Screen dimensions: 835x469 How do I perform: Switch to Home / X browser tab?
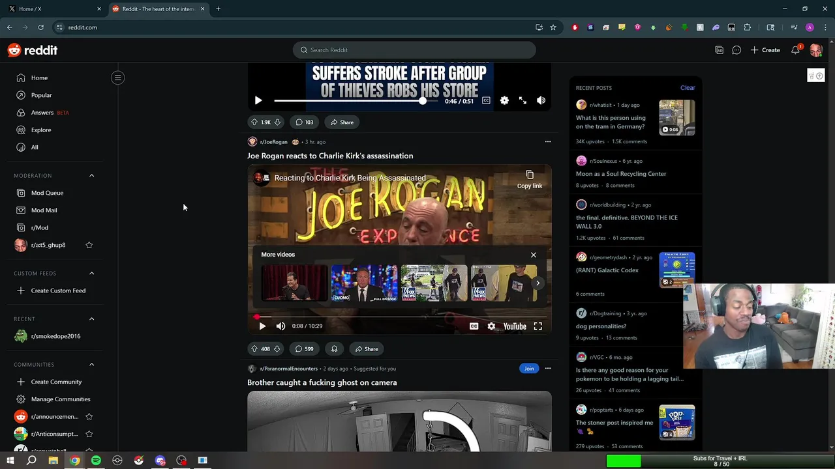tap(53, 9)
